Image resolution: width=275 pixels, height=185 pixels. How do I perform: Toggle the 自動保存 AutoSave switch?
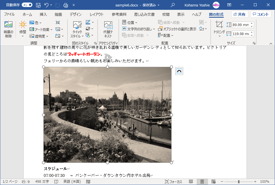coord(27,5)
